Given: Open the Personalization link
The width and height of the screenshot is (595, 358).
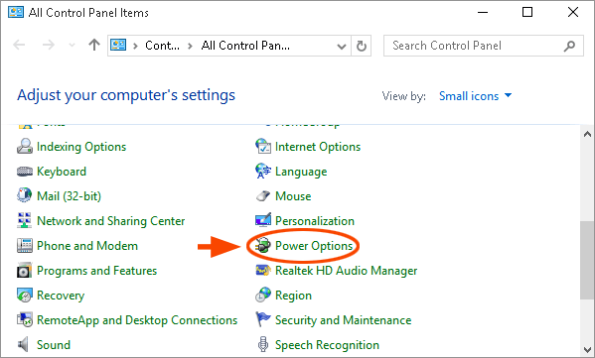Looking at the screenshot, I should pos(315,221).
